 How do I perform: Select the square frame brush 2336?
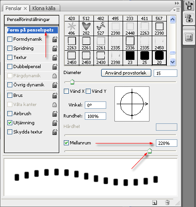(x=130, y=43)
